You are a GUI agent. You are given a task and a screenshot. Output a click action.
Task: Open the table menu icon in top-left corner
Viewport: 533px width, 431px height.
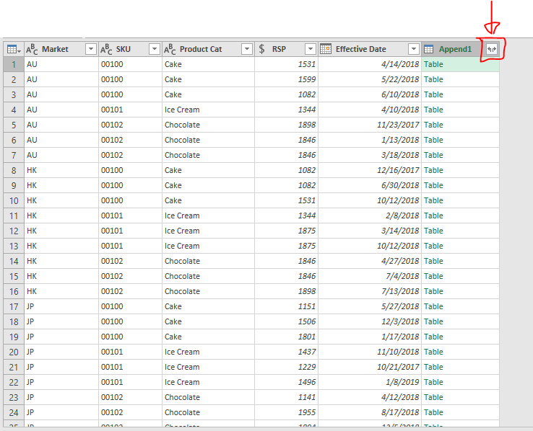12,49
